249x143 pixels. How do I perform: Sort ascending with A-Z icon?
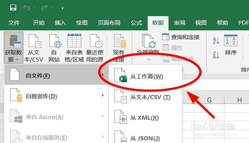pyautogui.click(x=216, y=41)
